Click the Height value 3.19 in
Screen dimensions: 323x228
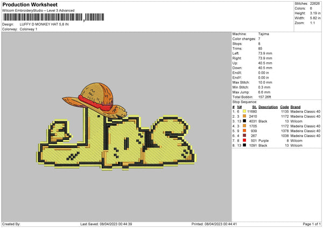(315, 13)
